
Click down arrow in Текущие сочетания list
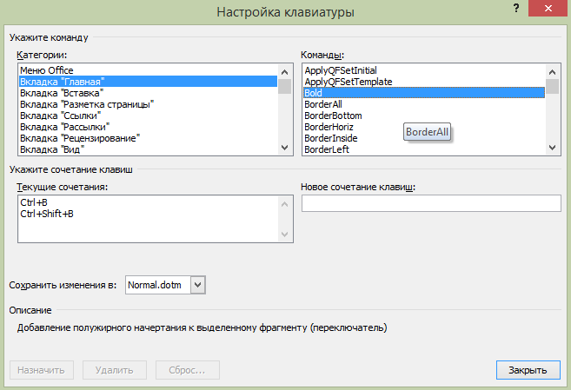click(285, 234)
